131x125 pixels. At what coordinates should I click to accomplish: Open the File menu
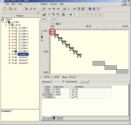point(7,4)
